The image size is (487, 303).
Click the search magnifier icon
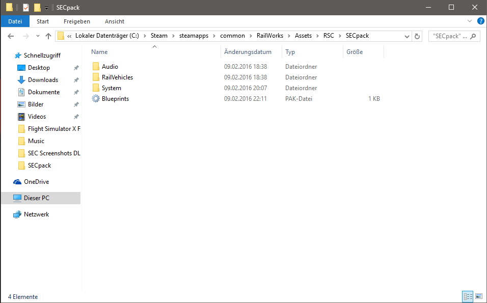(x=473, y=36)
